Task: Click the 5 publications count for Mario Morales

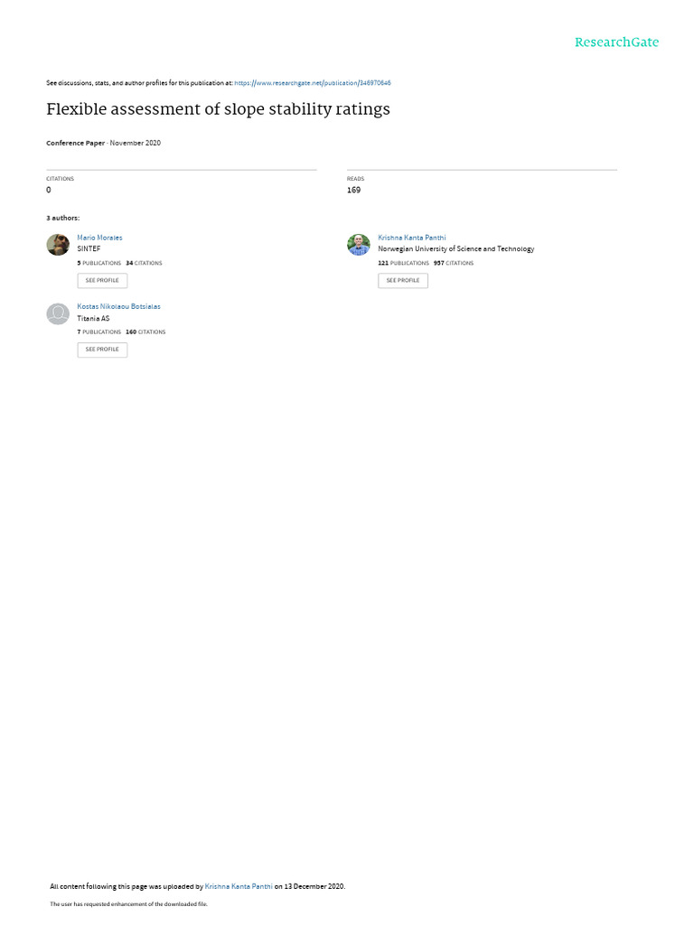Action: pyautogui.click(x=98, y=263)
